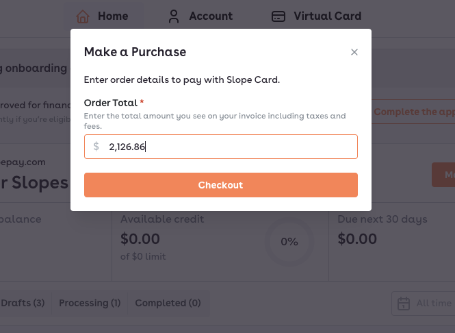Viewport: 455px width, 333px height.
Task: Go to the Account navigation label
Action: (x=210, y=16)
